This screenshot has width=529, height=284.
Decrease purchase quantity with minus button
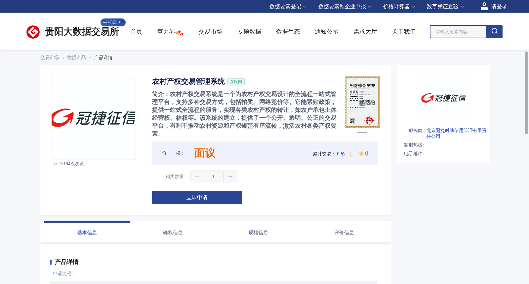pyautogui.click(x=197, y=176)
